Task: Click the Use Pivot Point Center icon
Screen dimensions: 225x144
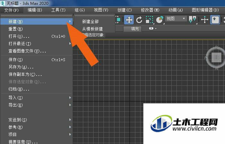Action: [x=193, y=20]
